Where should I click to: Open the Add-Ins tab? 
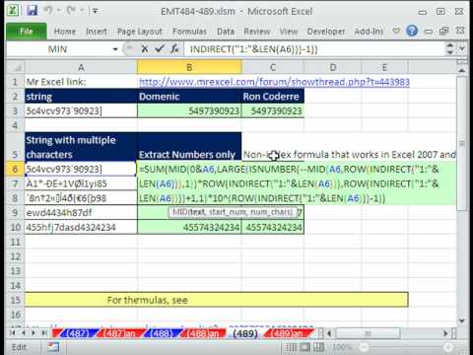coord(369,32)
